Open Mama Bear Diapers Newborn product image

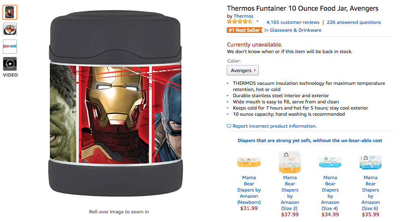249,162
